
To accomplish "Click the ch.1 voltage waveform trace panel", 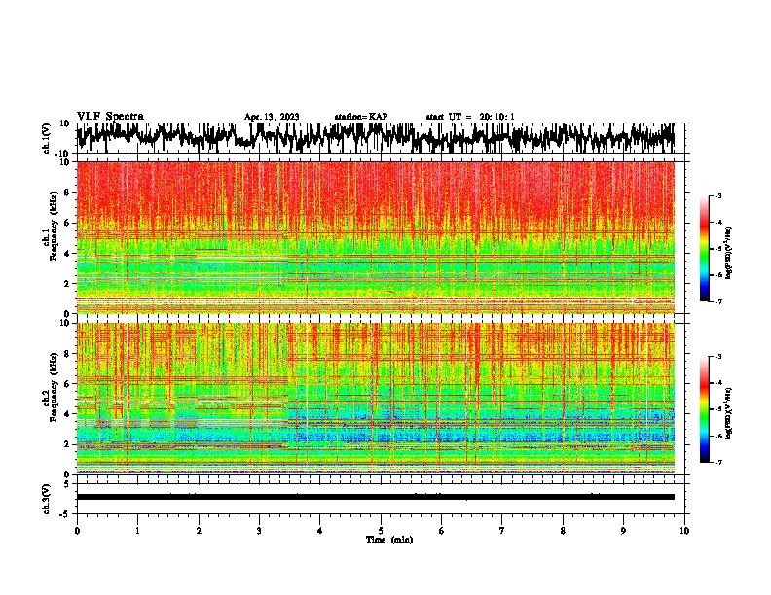I will click(x=376, y=138).
